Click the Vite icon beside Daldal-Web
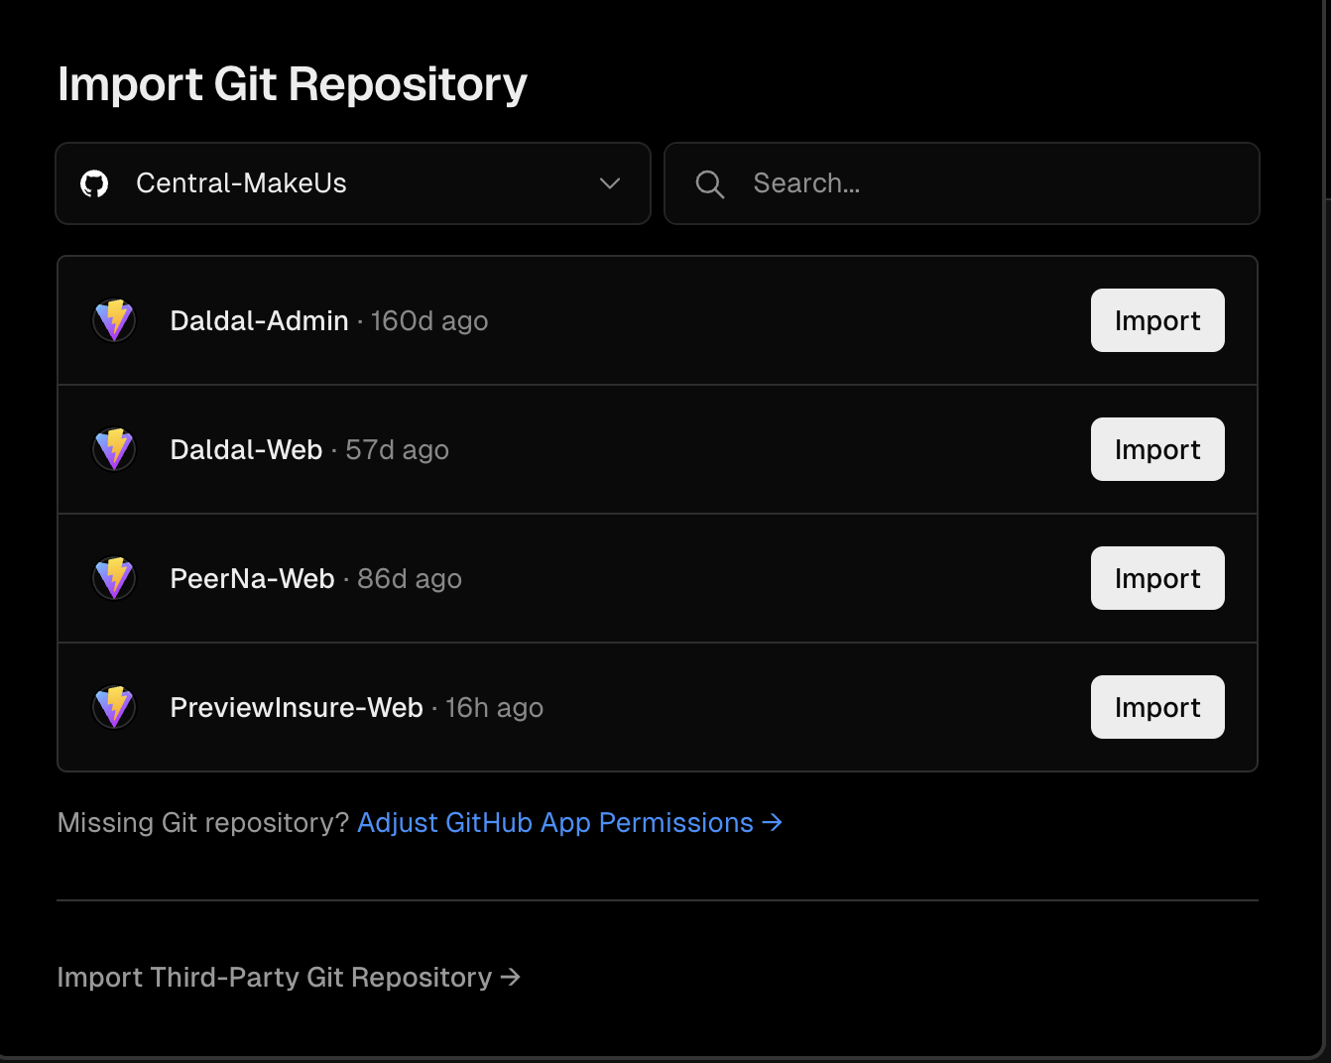The image size is (1331, 1063). [x=114, y=449]
